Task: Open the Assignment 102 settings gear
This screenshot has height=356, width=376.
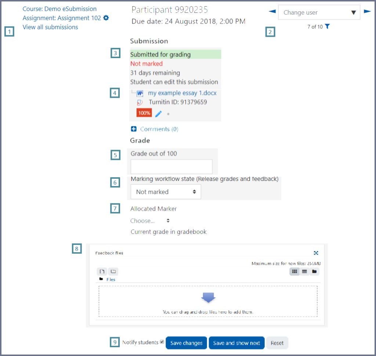Action: pyautogui.click(x=106, y=18)
